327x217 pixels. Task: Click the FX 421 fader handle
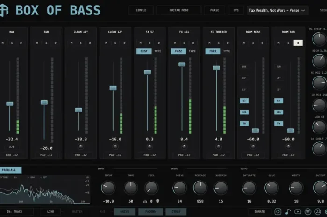click(182, 64)
